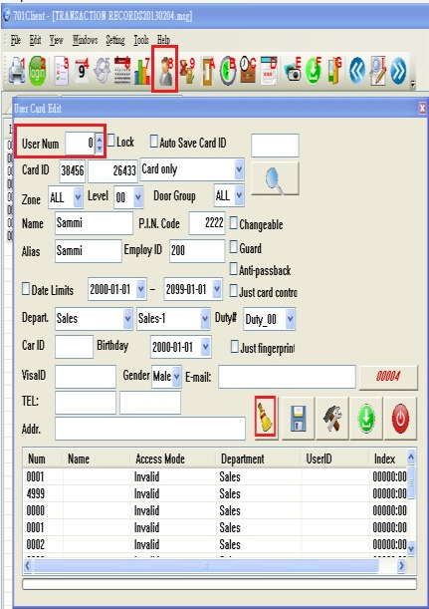
Task: Click the blue double right arrow icon
Action: pos(398,71)
